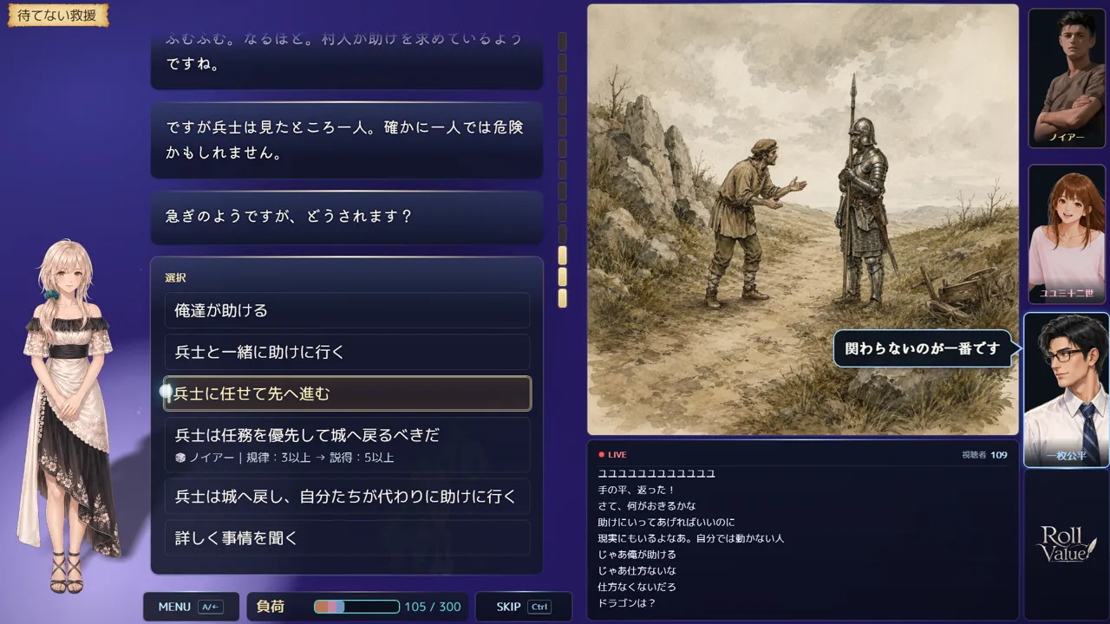This screenshot has height=624, width=1110.
Task: Click chat comment ドラゴンは？
Action: point(626,602)
